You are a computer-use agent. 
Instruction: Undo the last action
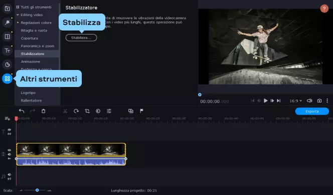tap(22, 111)
